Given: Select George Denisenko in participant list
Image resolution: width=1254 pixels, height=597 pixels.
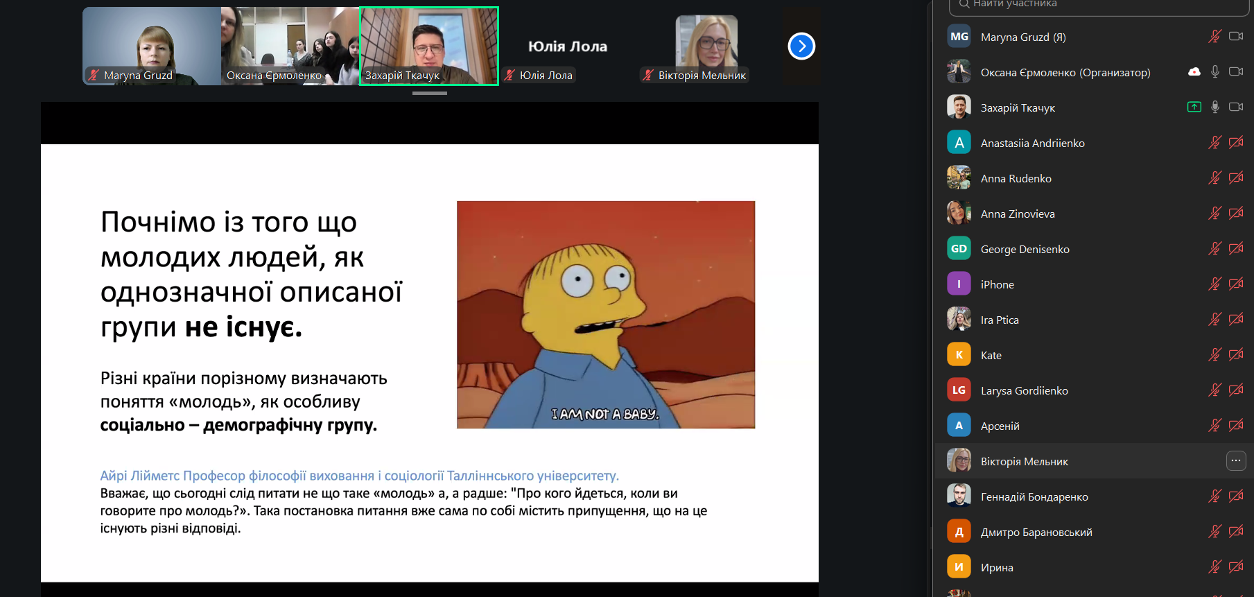Looking at the screenshot, I should click(x=1025, y=249).
